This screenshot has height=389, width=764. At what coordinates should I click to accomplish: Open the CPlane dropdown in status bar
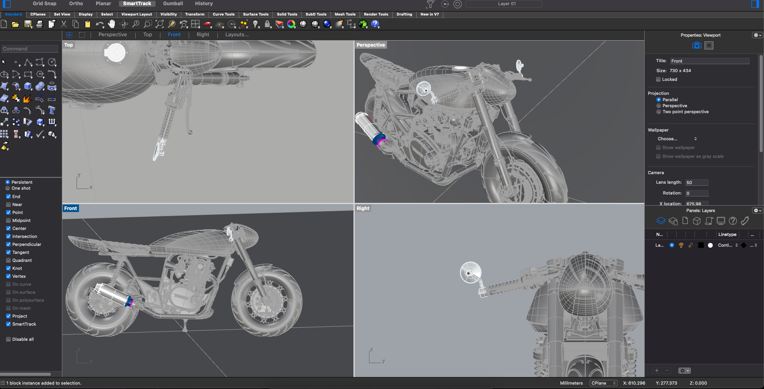tap(603, 383)
